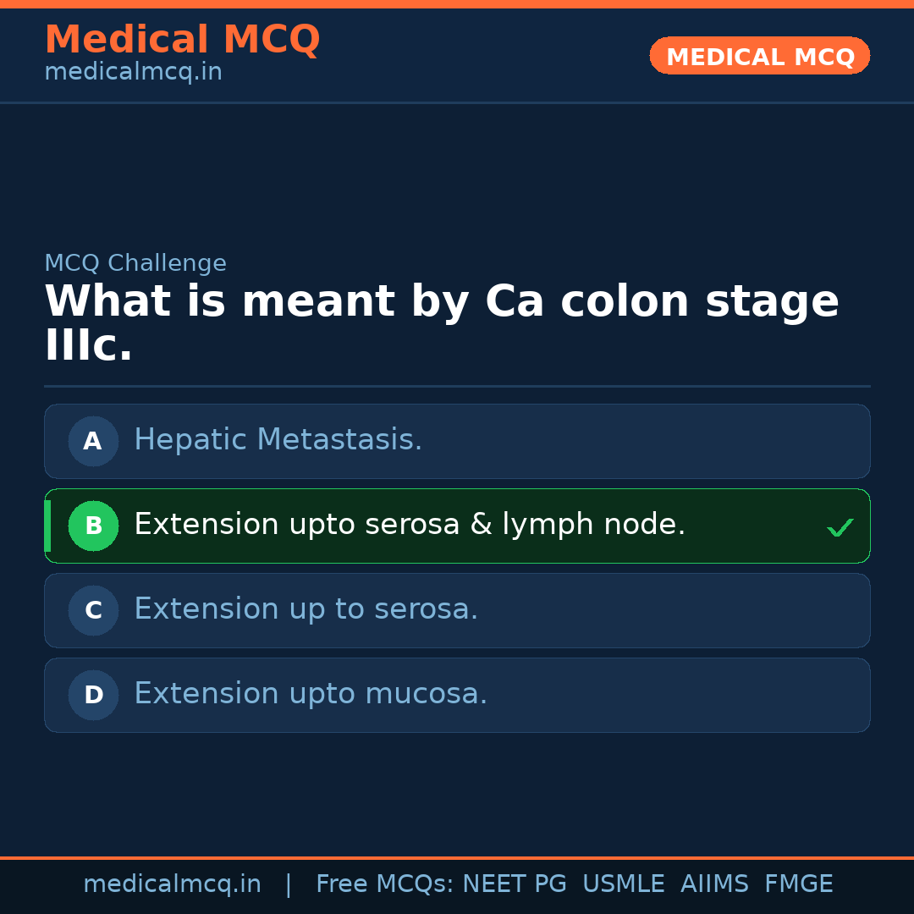The width and height of the screenshot is (914, 914).
Task: Click the letter A circle badge
Action: click(x=93, y=441)
